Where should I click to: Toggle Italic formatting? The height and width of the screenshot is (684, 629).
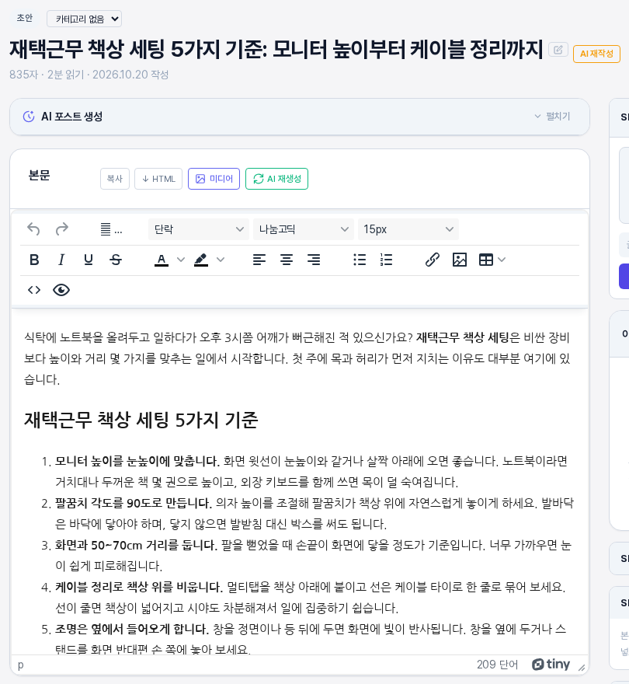click(x=61, y=260)
